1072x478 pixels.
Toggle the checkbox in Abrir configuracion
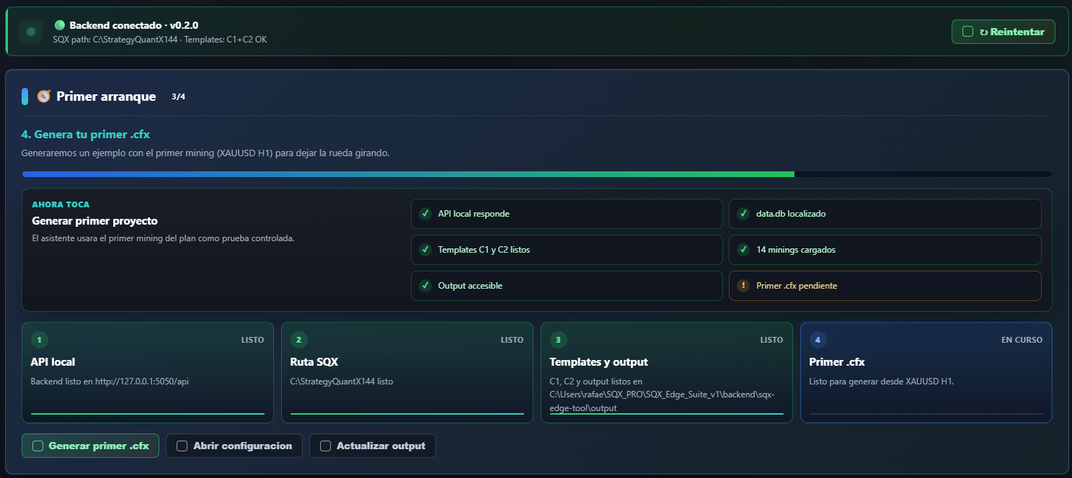(x=182, y=446)
